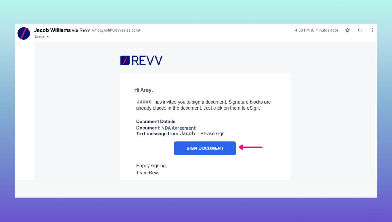Click the Revv logo in email body

[x=141, y=61]
